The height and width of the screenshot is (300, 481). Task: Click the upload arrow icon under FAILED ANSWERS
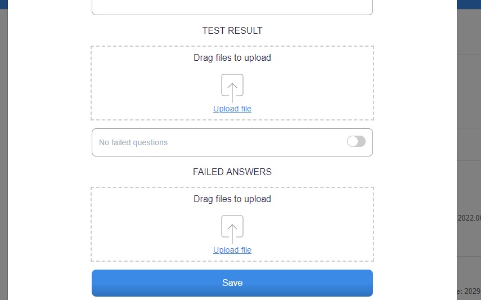(232, 230)
